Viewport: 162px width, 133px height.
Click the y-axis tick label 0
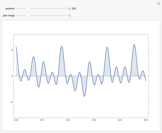point(11,76)
